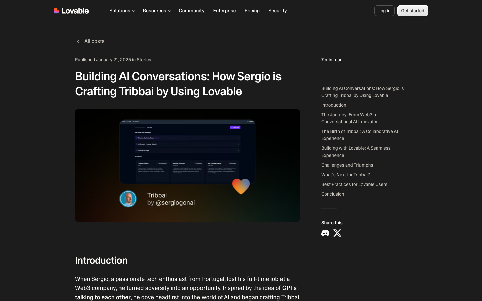Click the Log in button
482x301 pixels.
click(x=384, y=11)
